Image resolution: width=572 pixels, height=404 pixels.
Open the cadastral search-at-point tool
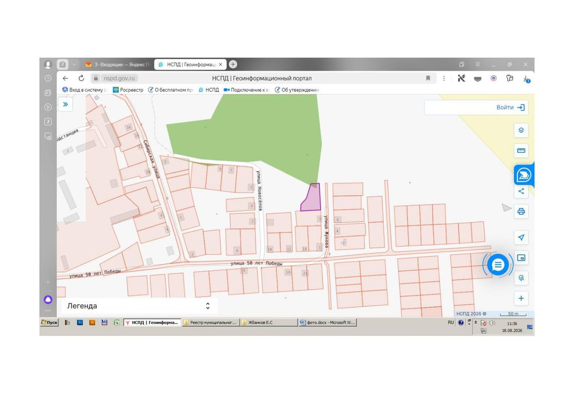[x=521, y=278]
